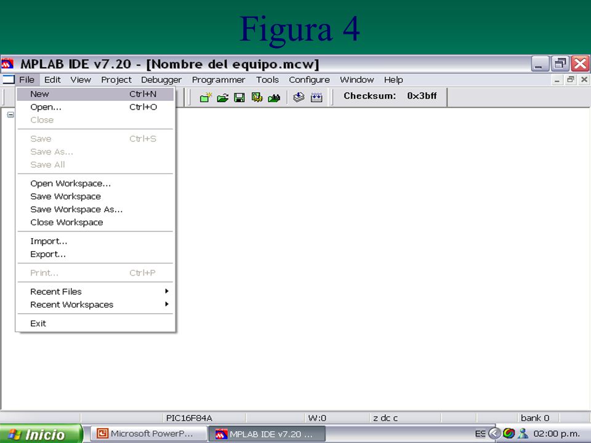
Task: Click the Checksum 0x3bff value
Action: coord(422,96)
